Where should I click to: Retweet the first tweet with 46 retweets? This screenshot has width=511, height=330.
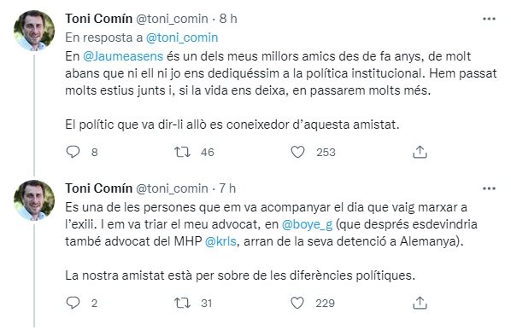coord(182,152)
